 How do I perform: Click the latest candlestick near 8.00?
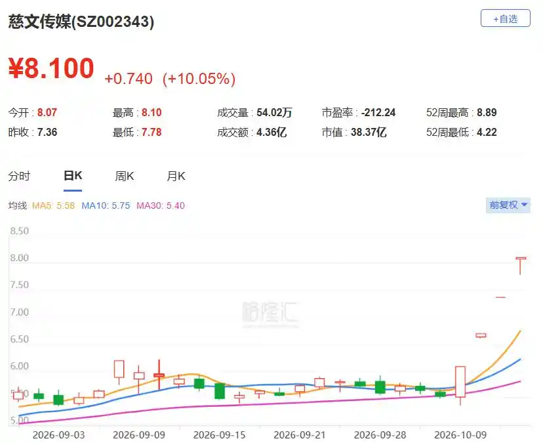tap(521, 266)
